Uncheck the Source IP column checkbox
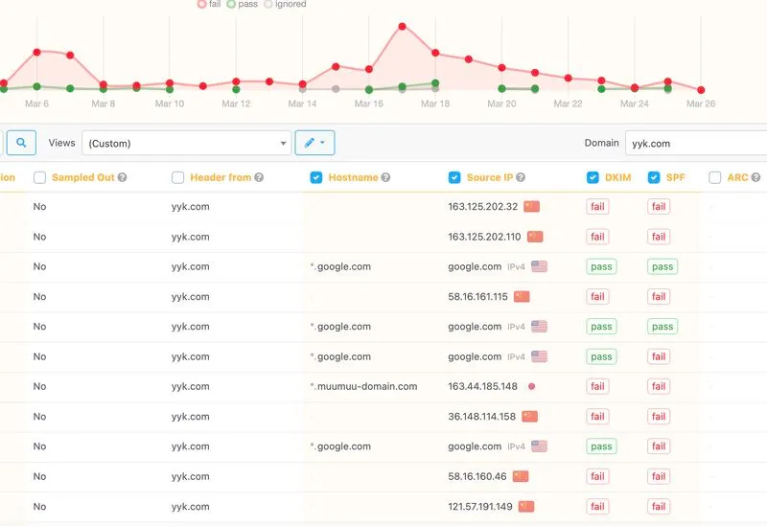 click(454, 177)
